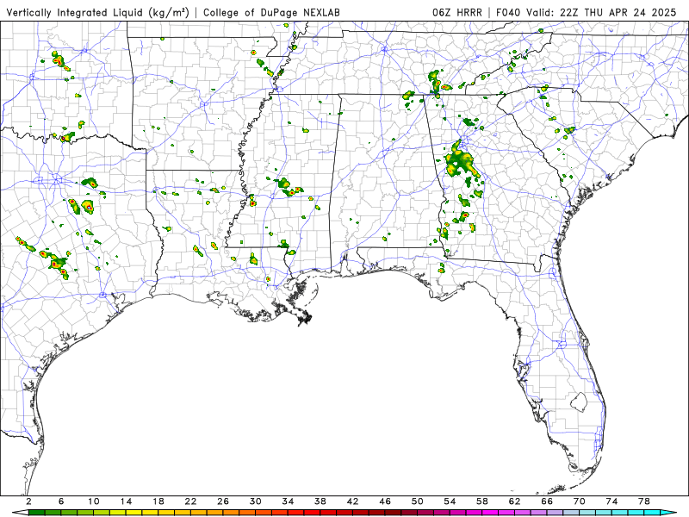Click the "College of DuPage NEXLAB" text
Image resolution: width=689 pixels, height=517 pixels.
[271, 12]
